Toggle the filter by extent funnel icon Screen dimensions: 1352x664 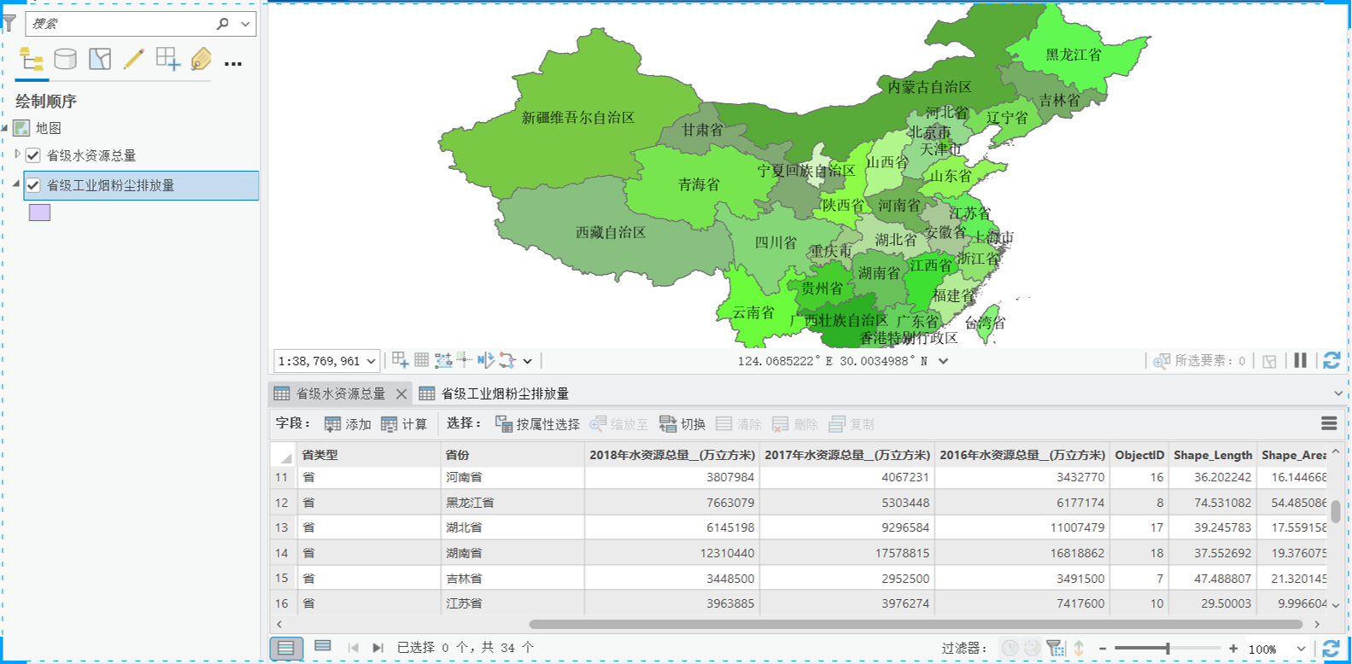1056,648
